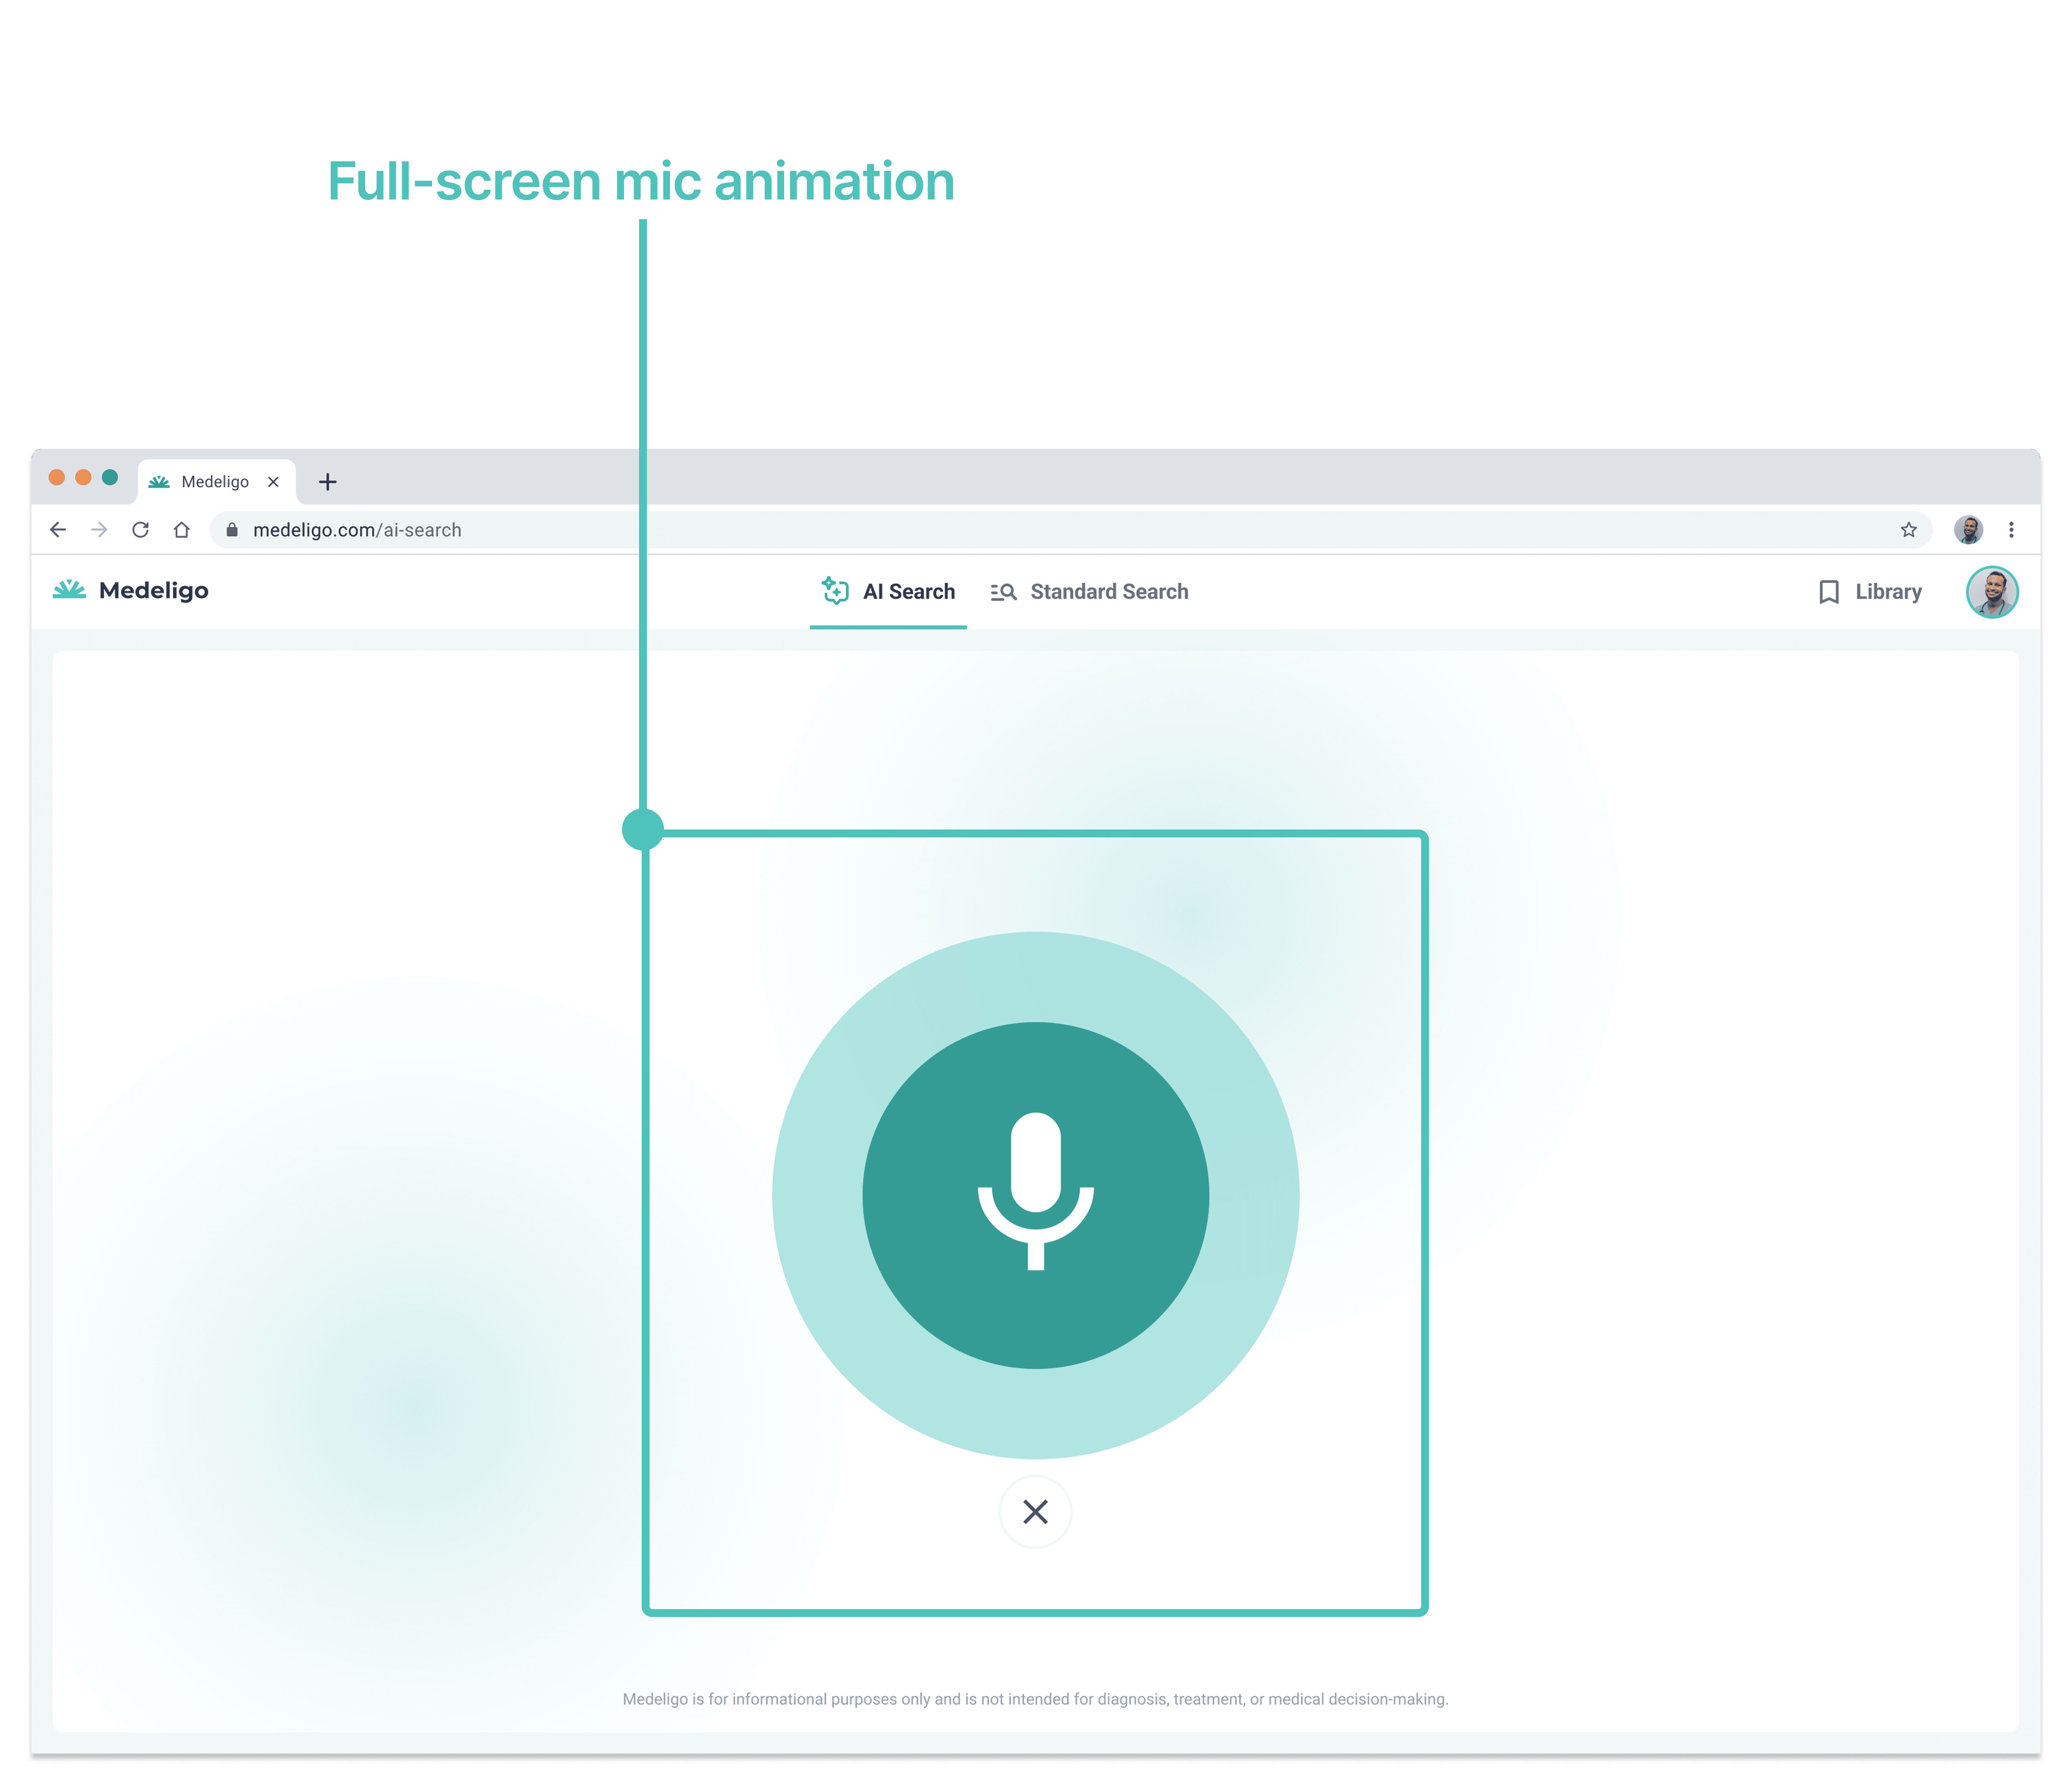Click the AI Search sparkle icon

[x=835, y=591]
